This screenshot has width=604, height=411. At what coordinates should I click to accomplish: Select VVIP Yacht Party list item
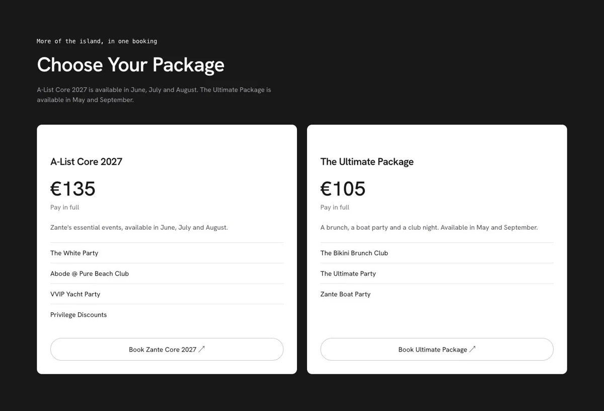tap(167, 294)
